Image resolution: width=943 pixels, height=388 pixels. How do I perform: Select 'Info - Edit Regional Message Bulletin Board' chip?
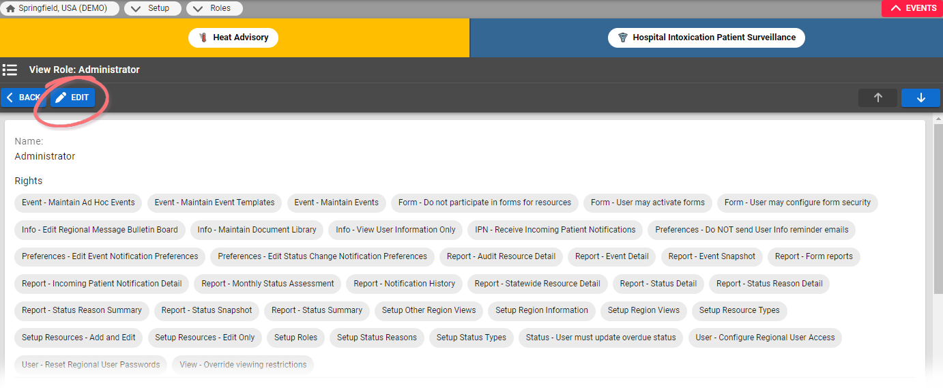pyautogui.click(x=100, y=230)
